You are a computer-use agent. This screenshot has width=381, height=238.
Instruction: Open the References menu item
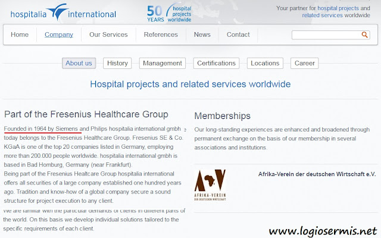coord(161,35)
